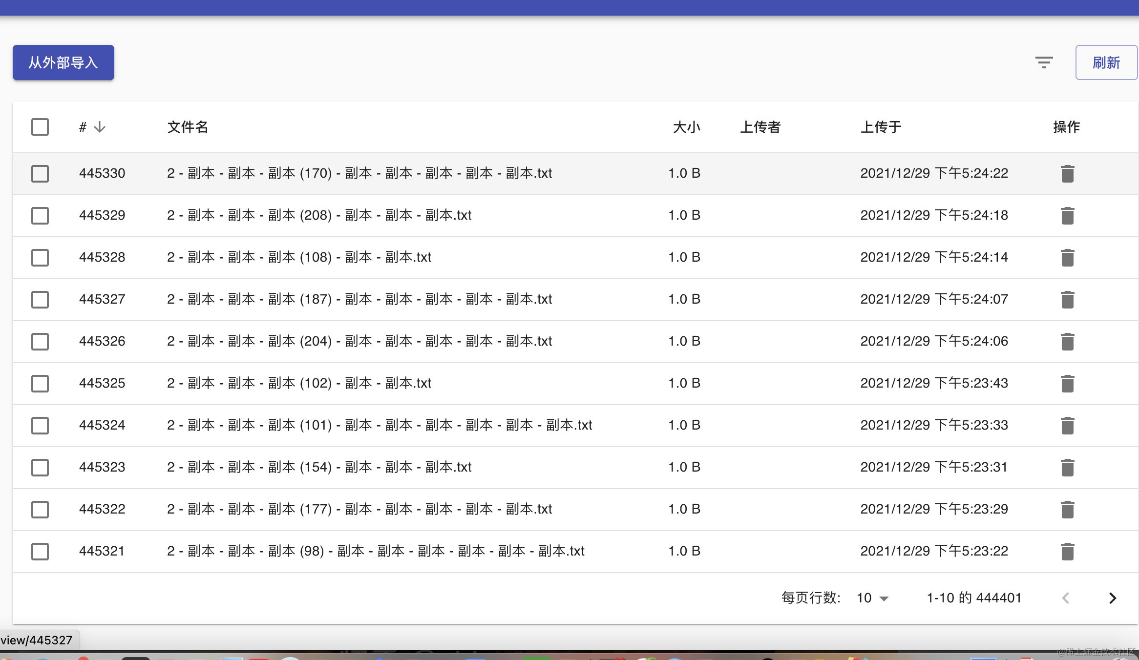Image resolution: width=1139 pixels, height=660 pixels.
Task: Remove file 445323 via trash icon
Action: (1067, 467)
